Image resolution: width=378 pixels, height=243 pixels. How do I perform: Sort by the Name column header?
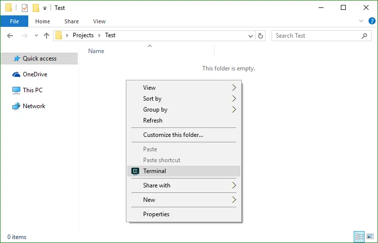[96, 51]
